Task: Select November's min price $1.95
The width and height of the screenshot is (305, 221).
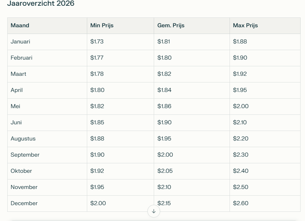Action: coord(97,187)
